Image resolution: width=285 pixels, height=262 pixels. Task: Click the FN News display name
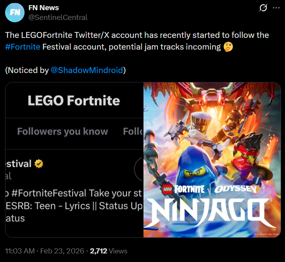tap(43, 8)
